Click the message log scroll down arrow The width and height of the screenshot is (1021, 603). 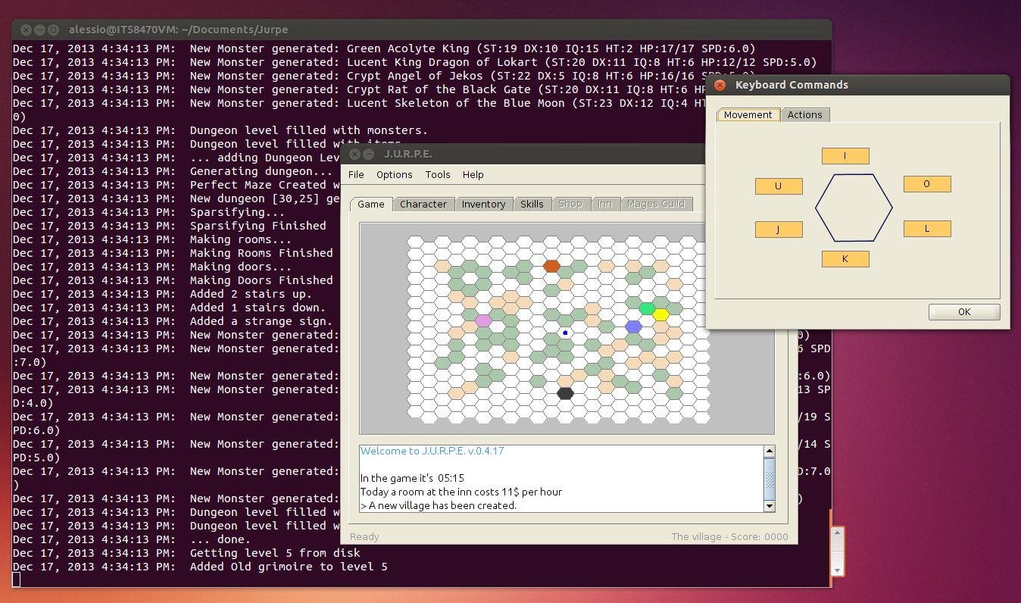770,506
